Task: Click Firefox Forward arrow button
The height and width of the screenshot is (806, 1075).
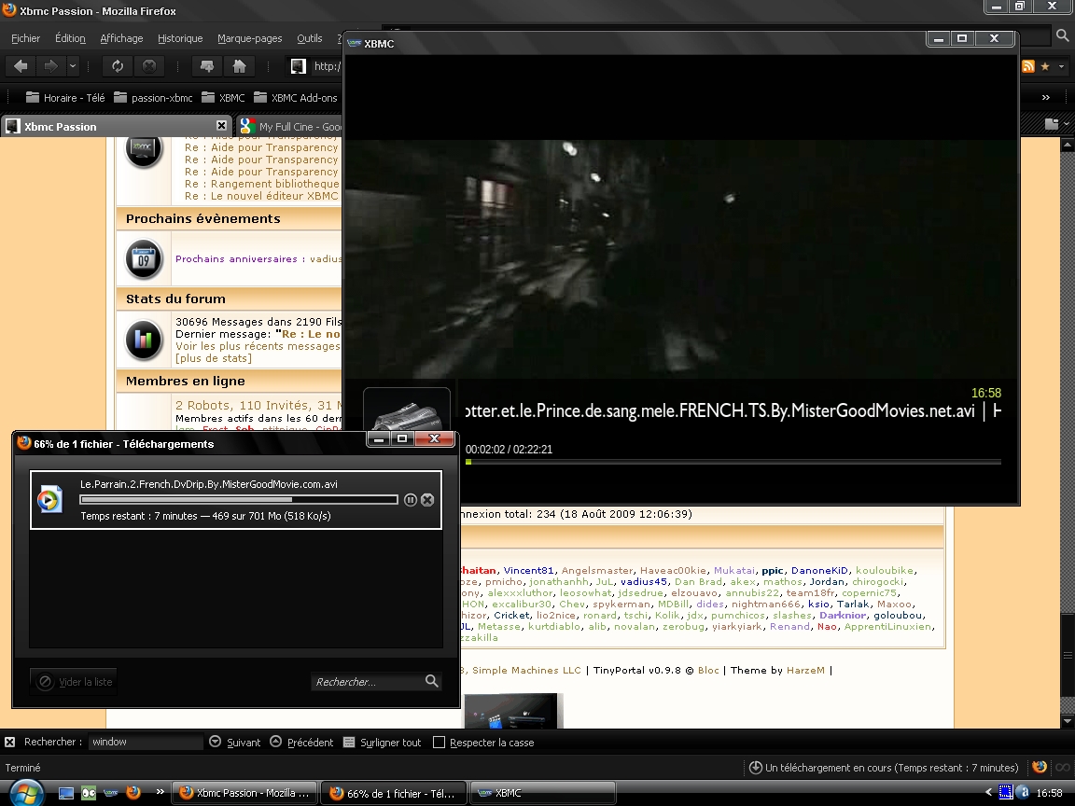Action: click(x=50, y=66)
